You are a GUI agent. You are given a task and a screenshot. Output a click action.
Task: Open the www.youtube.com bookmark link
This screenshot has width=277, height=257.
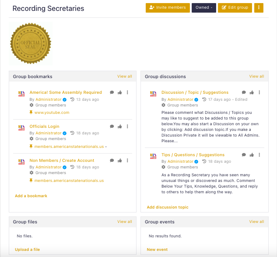pyautogui.click(x=52, y=113)
